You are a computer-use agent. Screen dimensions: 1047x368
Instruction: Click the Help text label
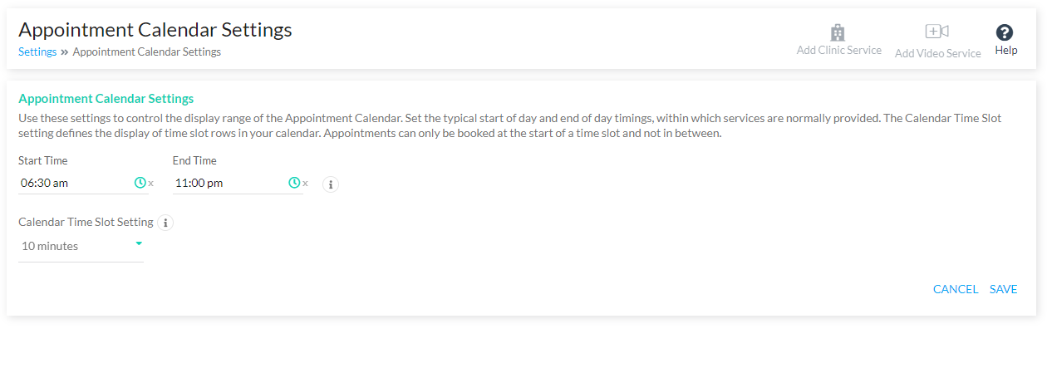coord(1006,51)
